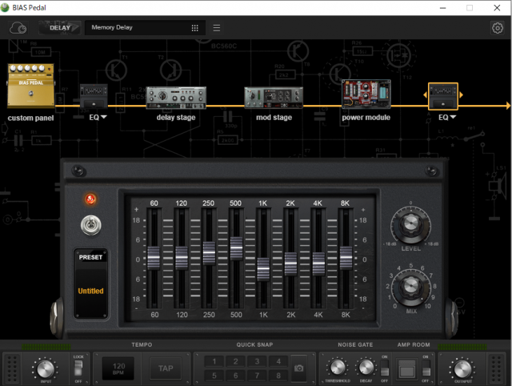Click the noise gate THRESHOLD knob
512x386 pixels.
338,368
